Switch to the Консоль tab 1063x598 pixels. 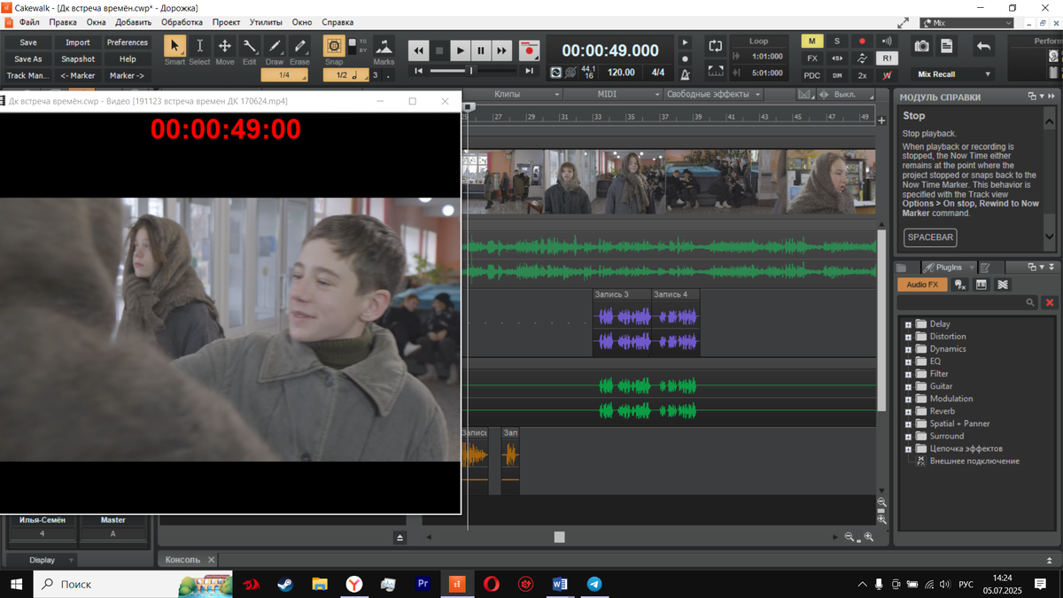click(x=182, y=560)
